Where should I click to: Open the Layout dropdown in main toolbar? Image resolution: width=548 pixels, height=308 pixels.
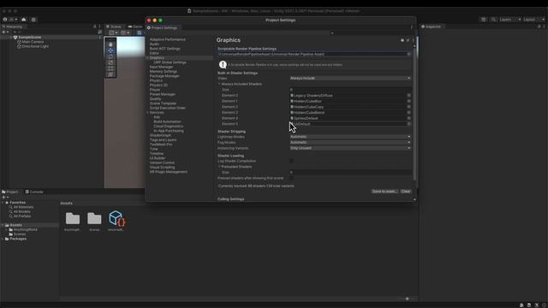click(x=534, y=20)
